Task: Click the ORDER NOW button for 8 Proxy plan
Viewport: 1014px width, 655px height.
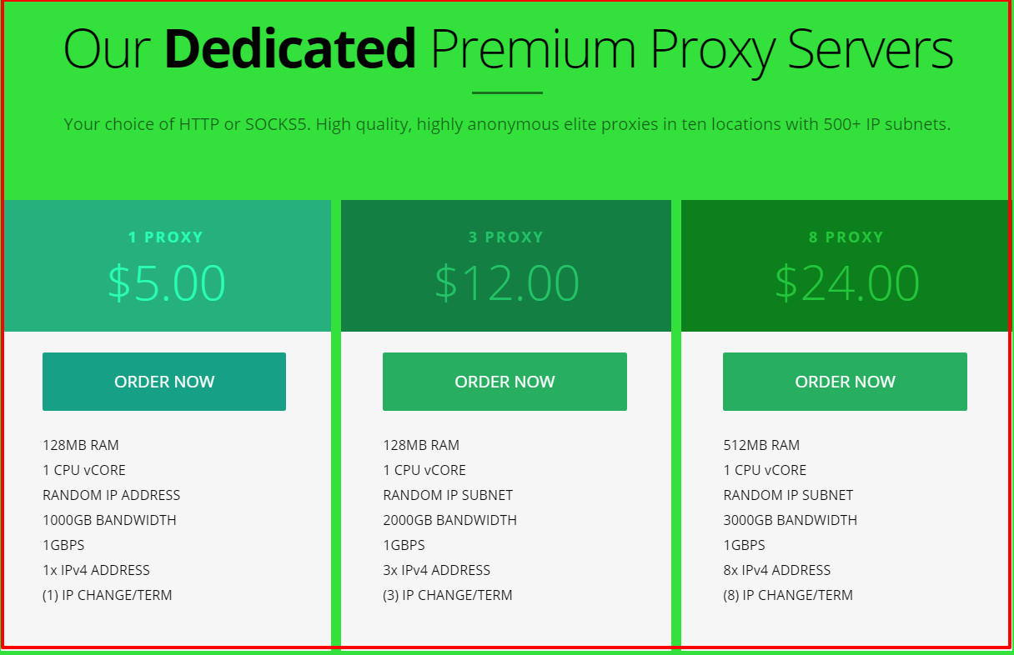Action: 845,382
